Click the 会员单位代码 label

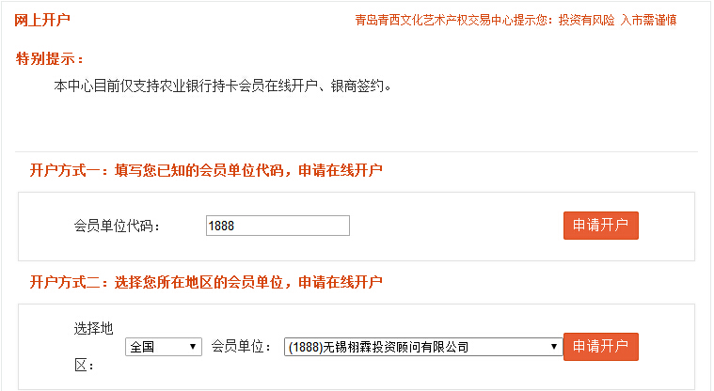coord(118,226)
